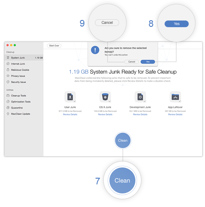The image size is (205, 207).
Task: Click the User Junk category icon
Action: (70, 97)
